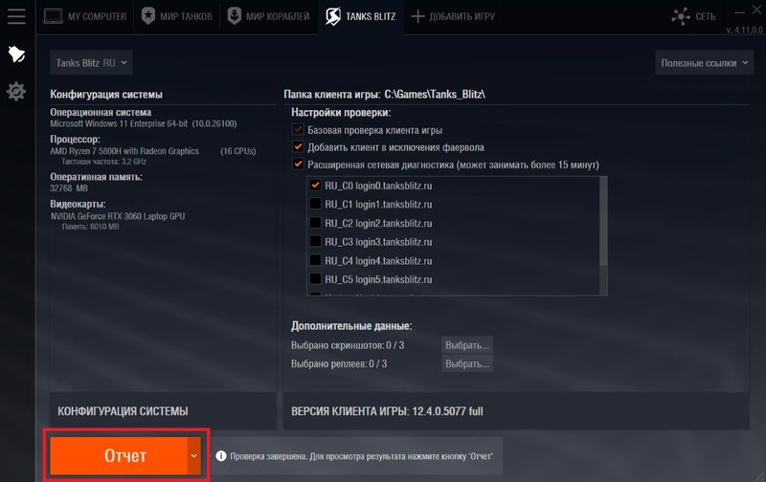Click the plus icon to add a game
766x482 pixels.
tap(417, 17)
